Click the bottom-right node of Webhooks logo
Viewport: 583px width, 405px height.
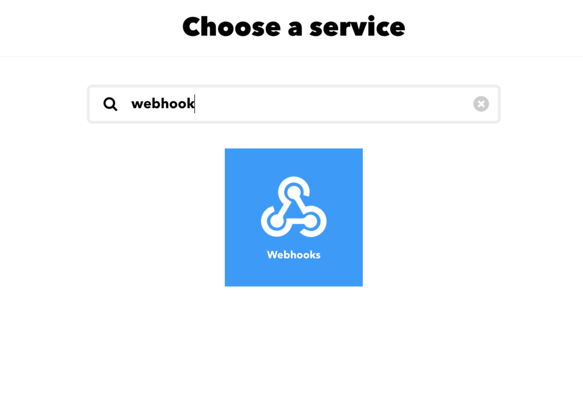coord(311,222)
